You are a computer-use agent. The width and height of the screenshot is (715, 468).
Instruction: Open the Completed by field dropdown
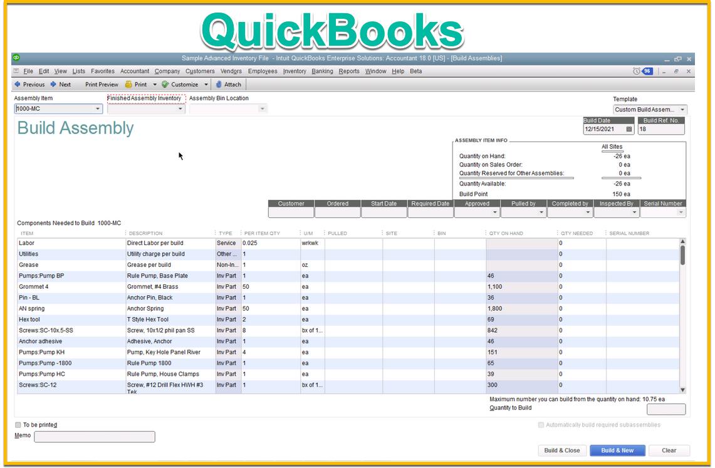(x=588, y=212)
